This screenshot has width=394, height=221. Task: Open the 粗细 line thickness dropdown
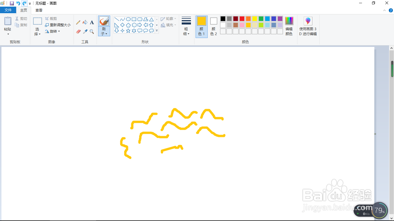pyautogui.click(x=186, y=26)
